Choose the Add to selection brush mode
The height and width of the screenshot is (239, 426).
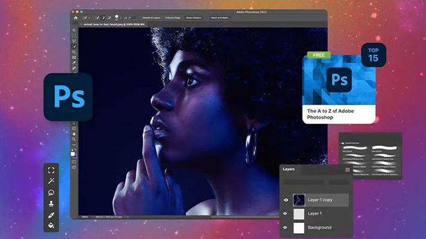[104, 18]
